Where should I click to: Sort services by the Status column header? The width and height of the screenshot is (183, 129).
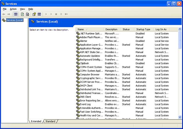coord(126,29)
